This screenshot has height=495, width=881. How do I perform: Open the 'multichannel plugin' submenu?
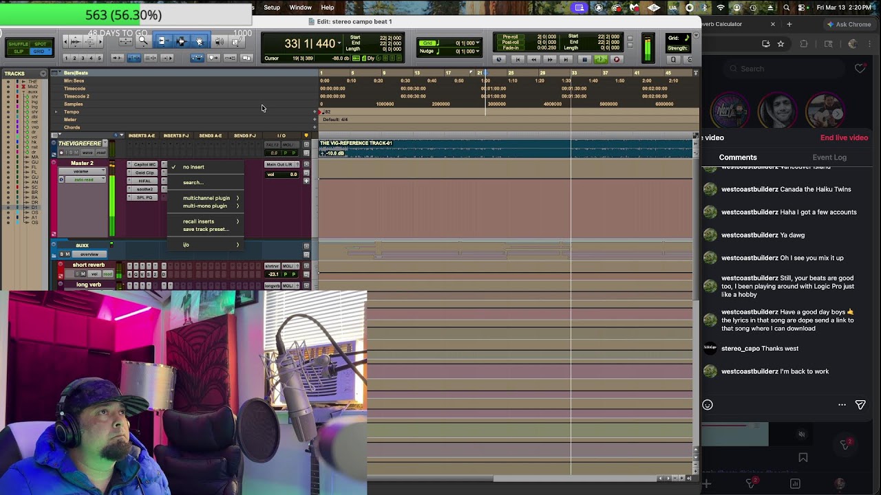tap(206, 198)
